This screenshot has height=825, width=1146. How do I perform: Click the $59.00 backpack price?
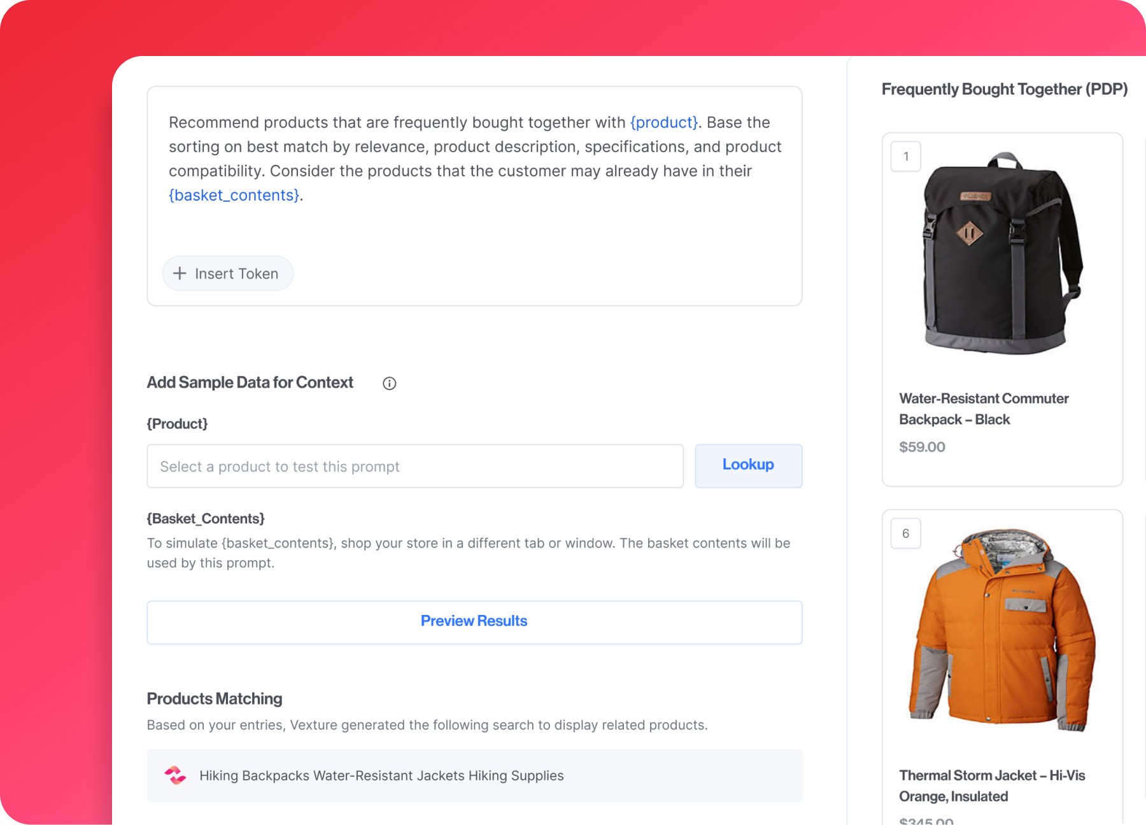coord(922,447)
